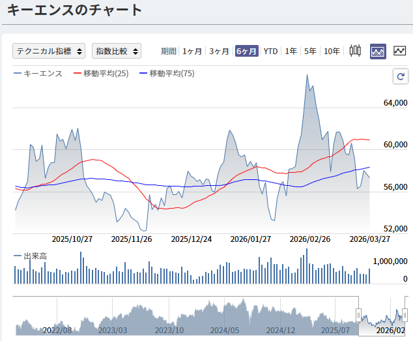413x341 pixels.
Task: Click the 2026/02 label in navigator
Action: 391,330
